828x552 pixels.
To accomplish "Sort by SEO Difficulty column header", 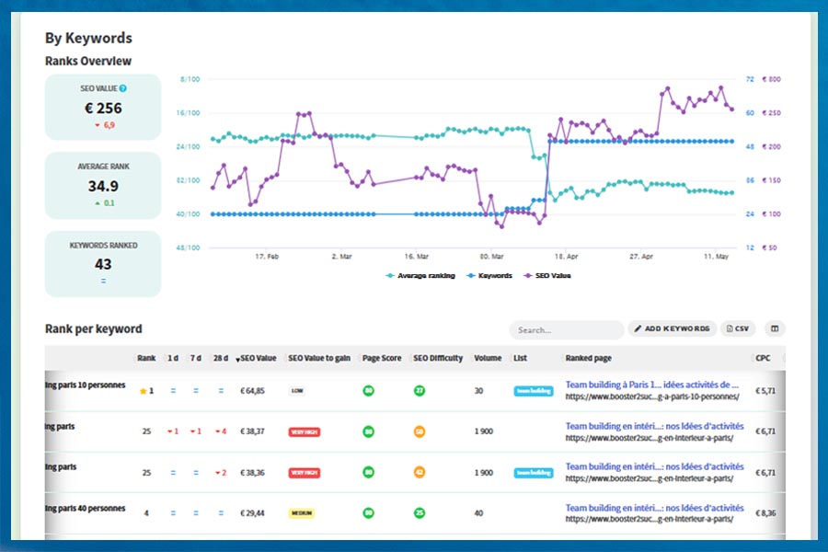I will (438, 358).
